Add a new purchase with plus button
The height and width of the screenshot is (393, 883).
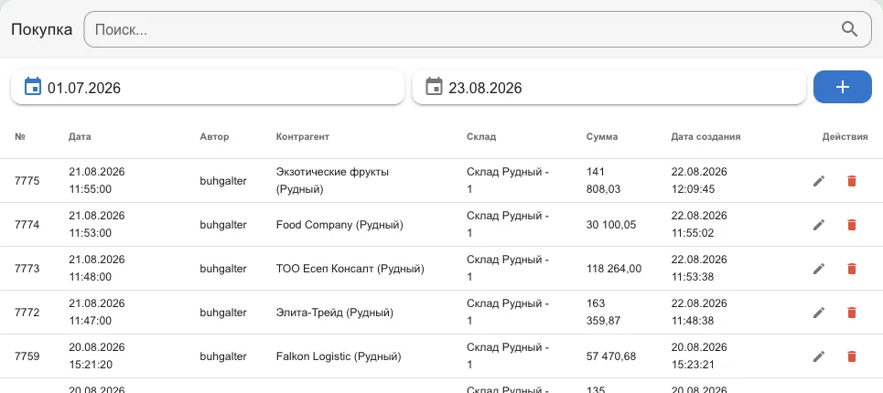pos(843,87)
